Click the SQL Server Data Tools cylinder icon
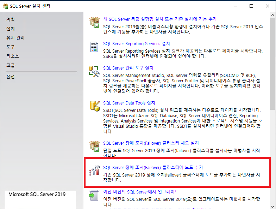This screenshot has height=209, width=276. click(94, 106)
